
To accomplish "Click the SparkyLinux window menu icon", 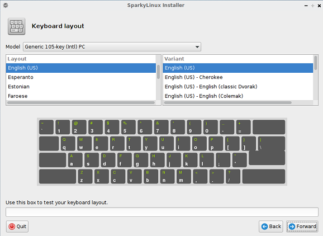I will 6,5.
